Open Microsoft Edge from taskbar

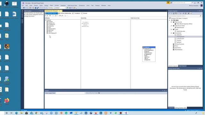pos(16,113)
